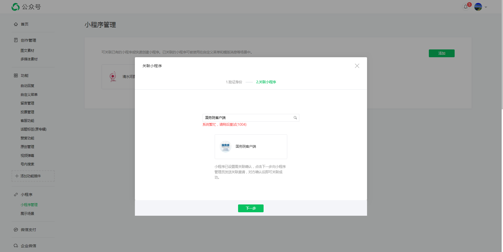Click the 系统繁忙 error message

click(224, 125)
